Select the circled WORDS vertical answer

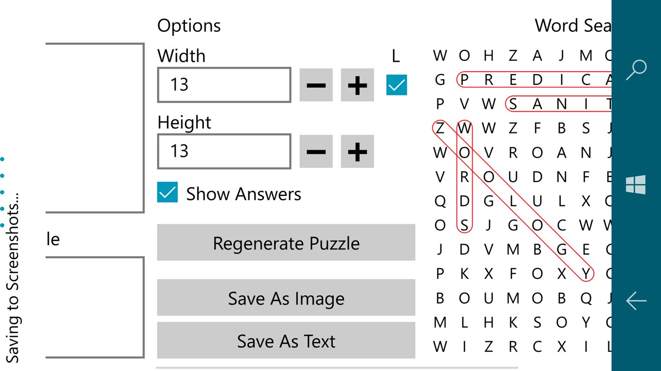[464, 176]
